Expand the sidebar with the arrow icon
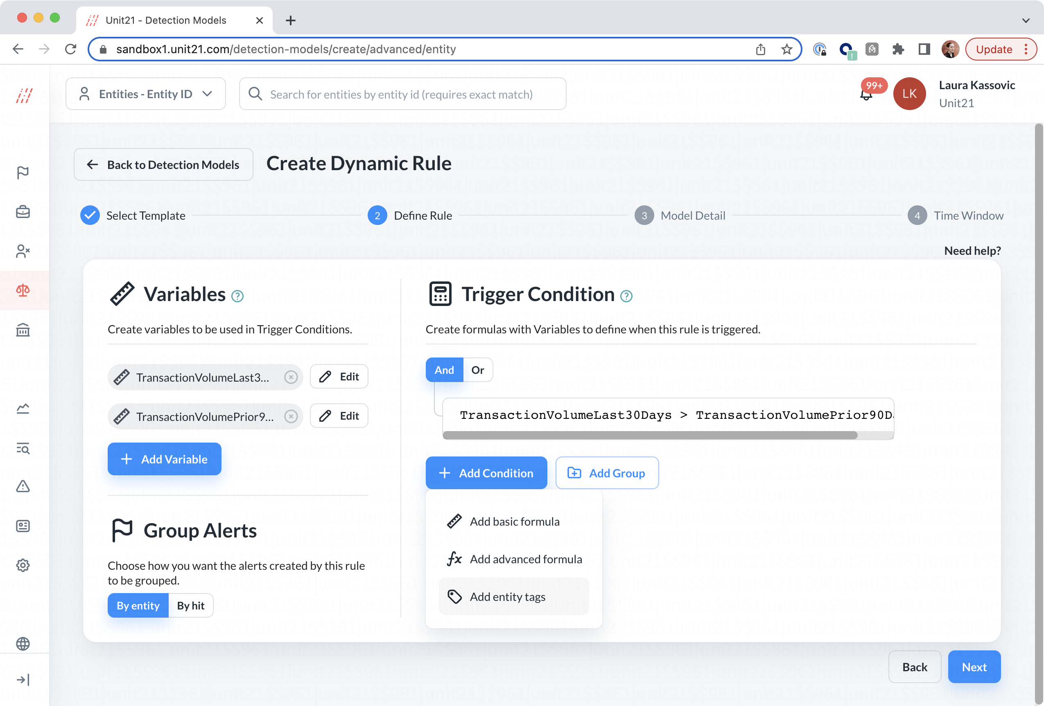 point(23,679)
